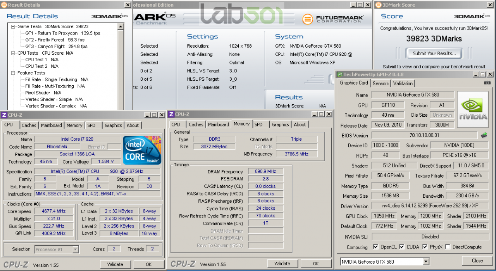Click the Intel Core i7 inside logo
Image resolution: width=496 pixels, height=271 pixels.
[x=142, y=150]
